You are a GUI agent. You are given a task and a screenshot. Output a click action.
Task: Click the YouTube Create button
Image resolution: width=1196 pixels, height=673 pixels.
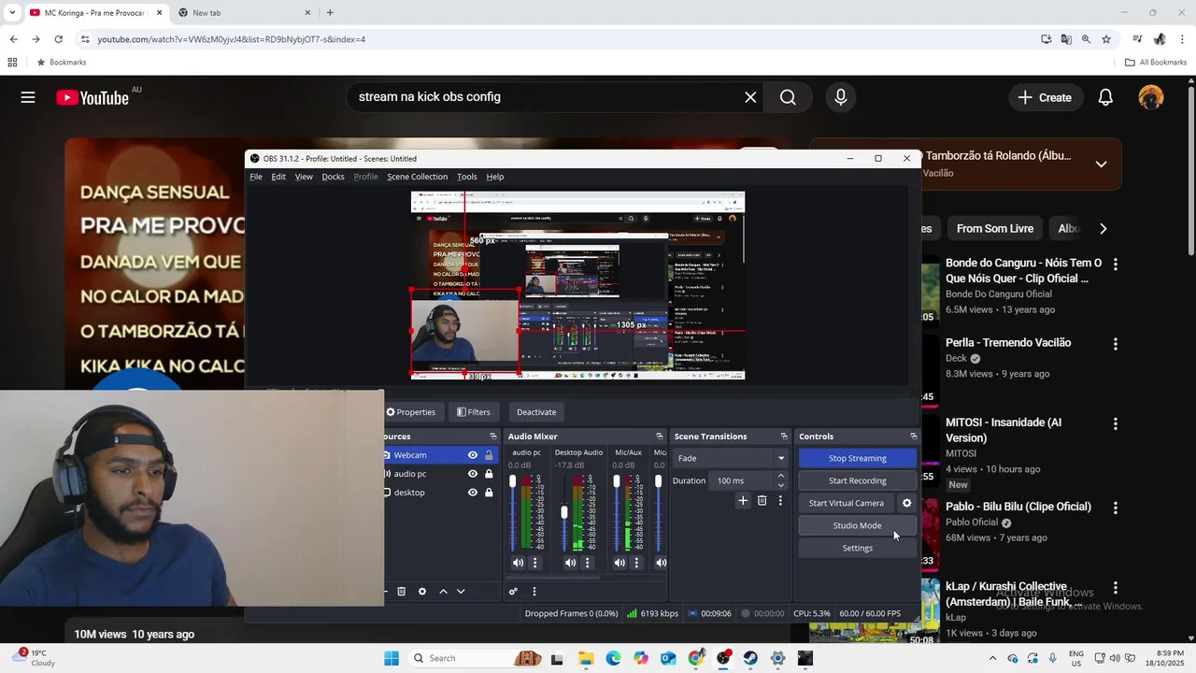click(1045, 97)
